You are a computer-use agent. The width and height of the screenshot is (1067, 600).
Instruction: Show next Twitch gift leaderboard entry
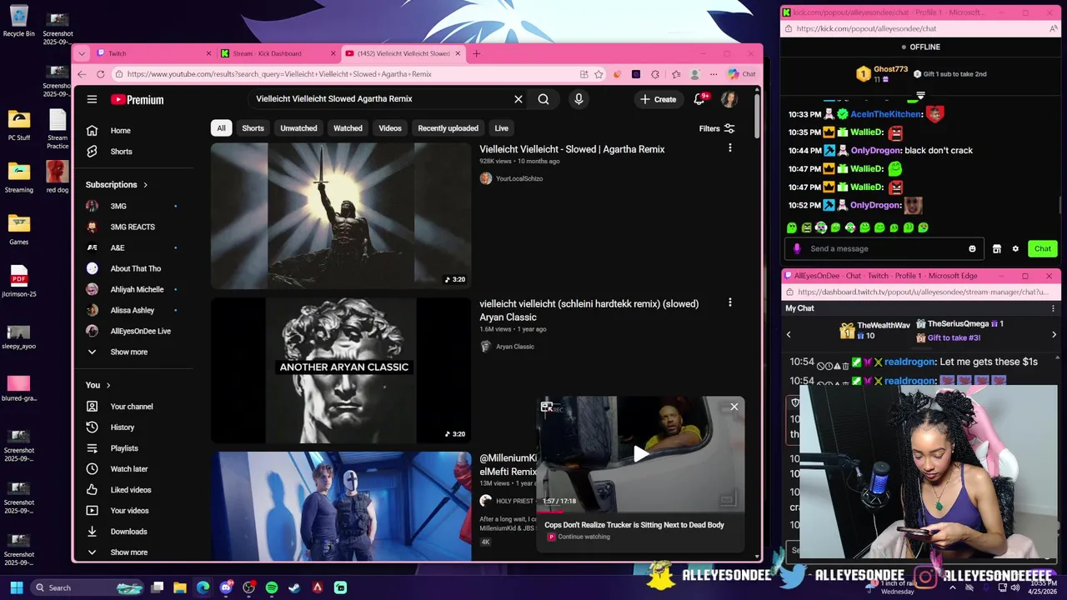coord(1054,334)
